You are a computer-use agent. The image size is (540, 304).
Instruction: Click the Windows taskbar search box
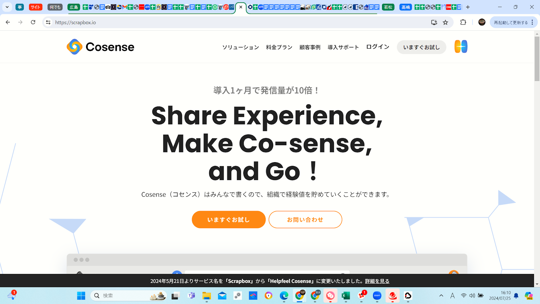(x=129, y=296)
